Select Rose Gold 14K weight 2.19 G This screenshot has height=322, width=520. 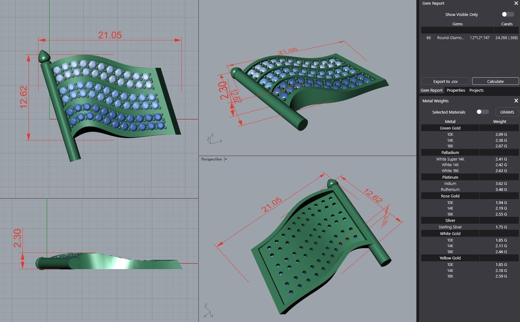point(501,208)
